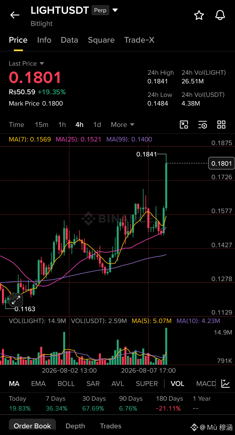Switch to the Info tab
This screenshot has height=435, width=235.
coord(44,40)
